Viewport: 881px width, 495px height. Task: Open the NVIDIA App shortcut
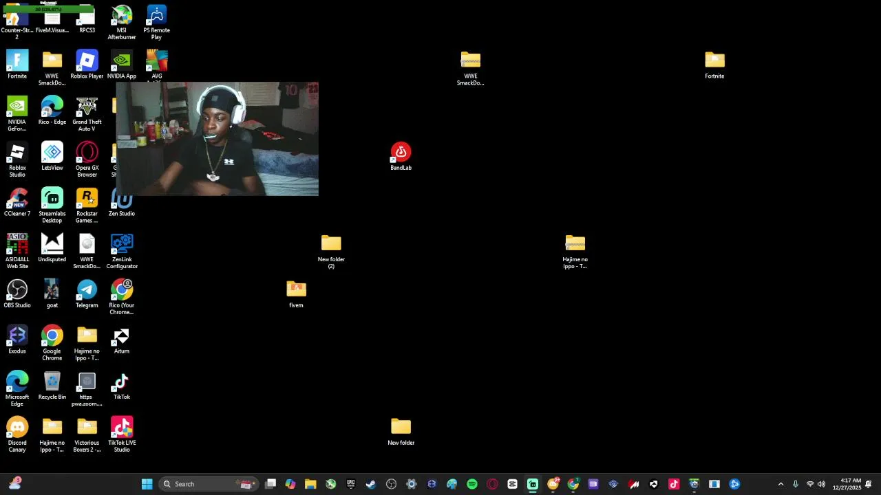click(x=122, y=65)
